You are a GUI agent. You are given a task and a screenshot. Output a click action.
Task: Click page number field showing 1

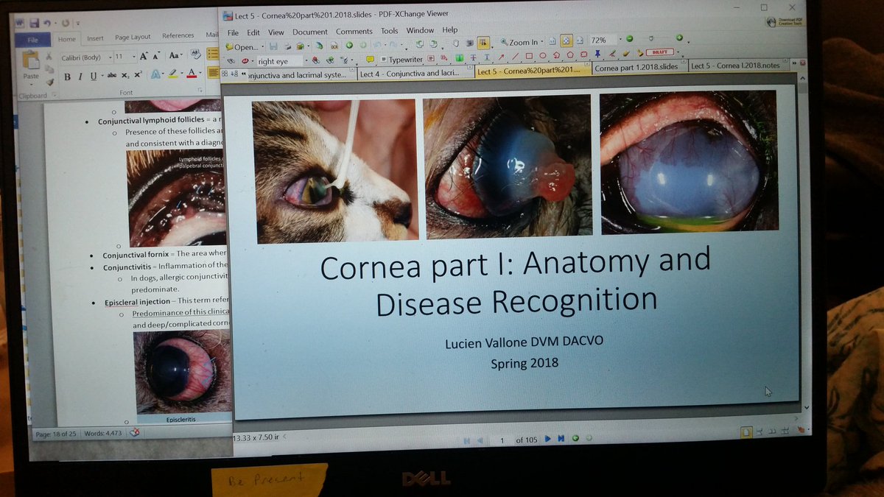click(502, 440)
